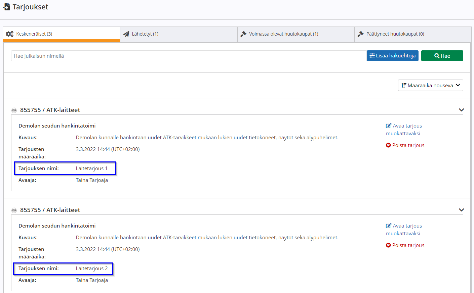Click Lisää hakuehtoja button

click(x=392, y=56)
